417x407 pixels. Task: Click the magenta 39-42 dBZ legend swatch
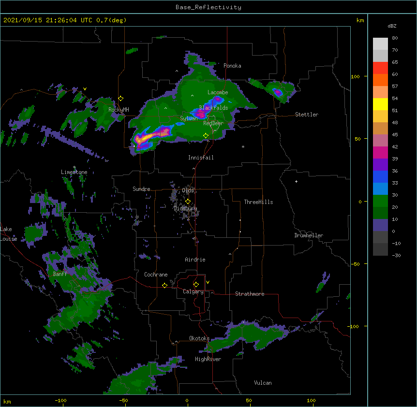coord(380,152)
